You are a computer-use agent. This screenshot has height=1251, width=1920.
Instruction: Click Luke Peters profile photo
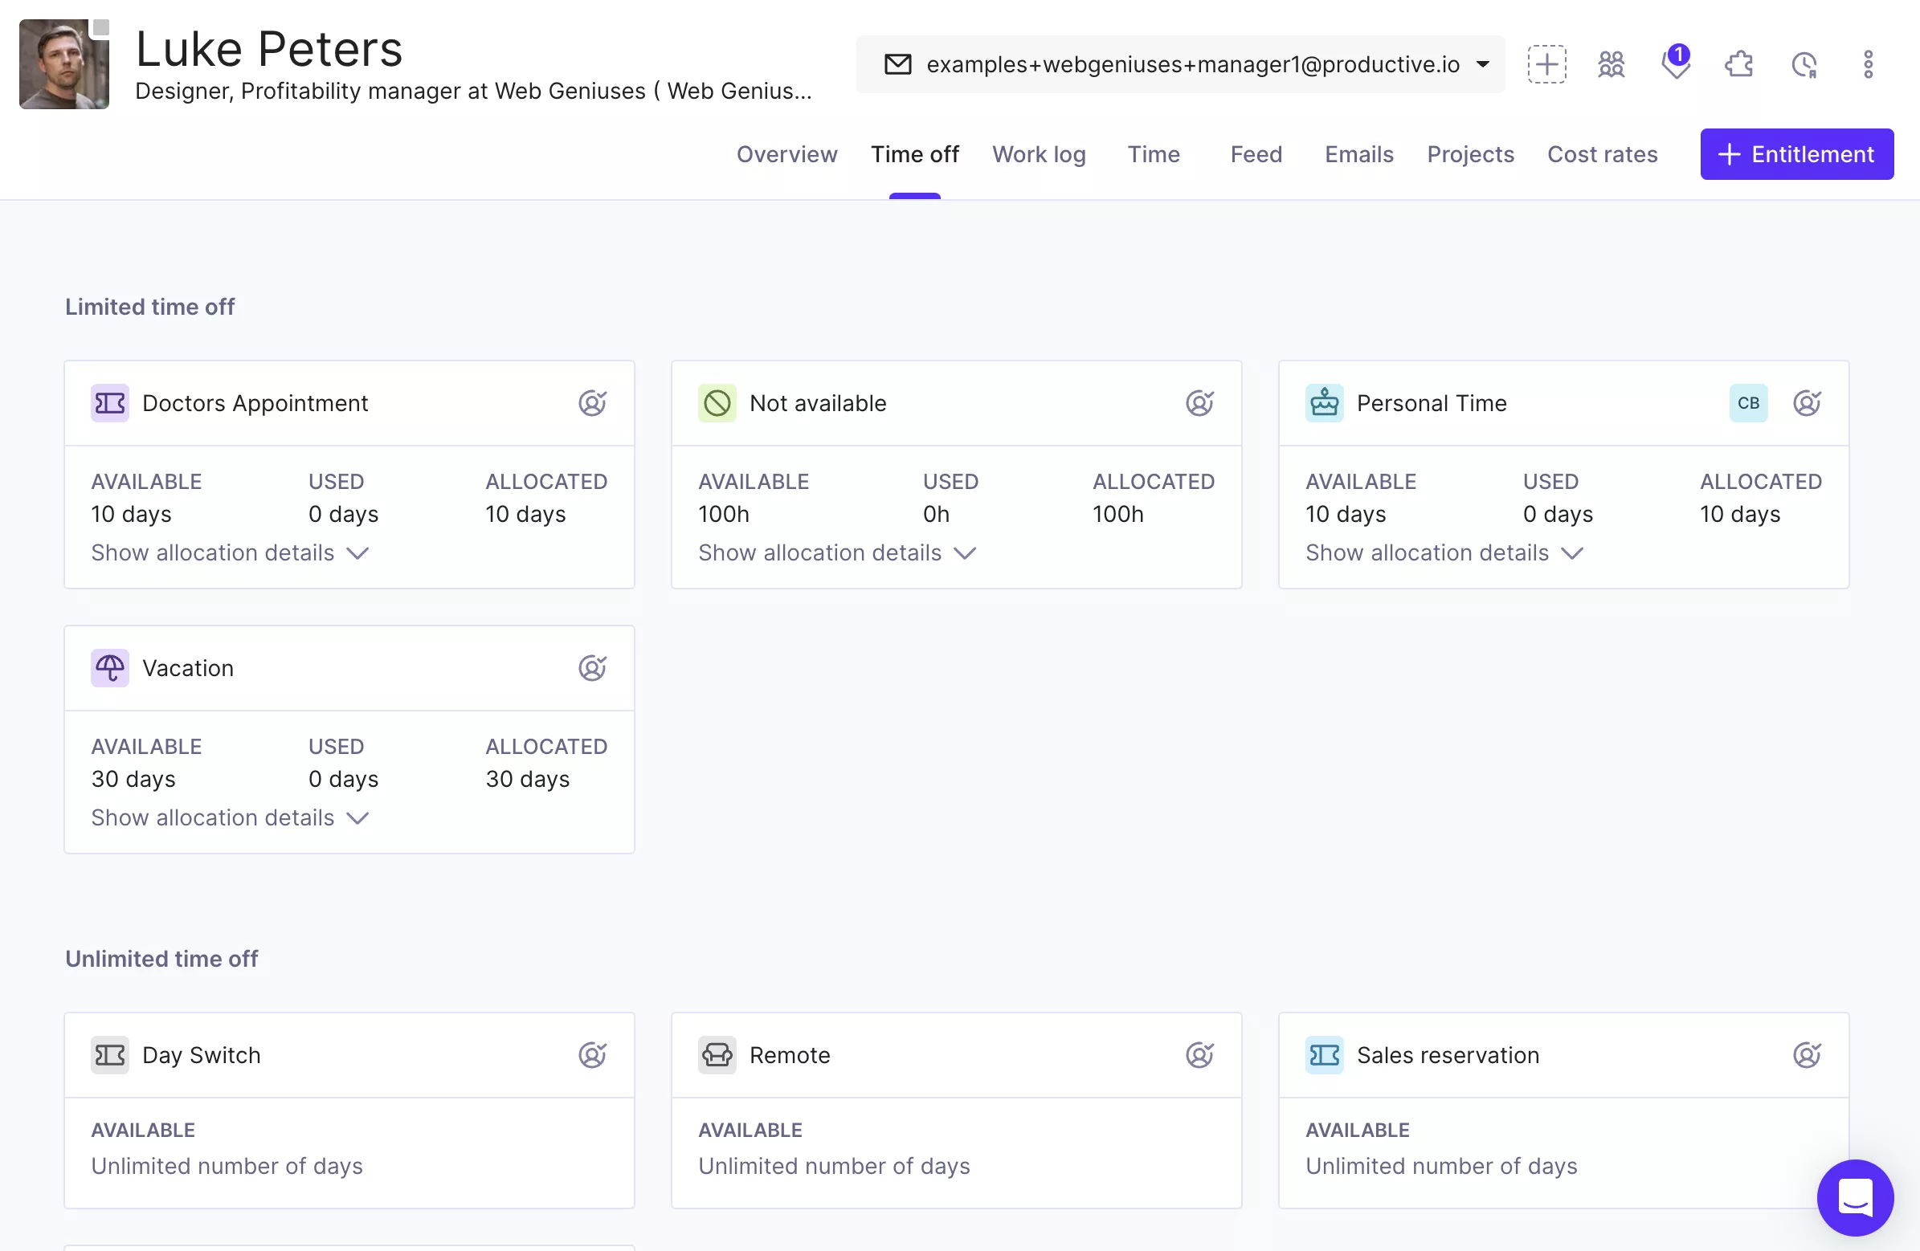[x=64, y=63]
